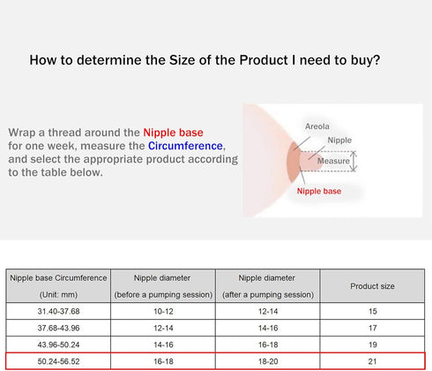
Task: Click the 'Nipple base Circumference' column header
Action: (58, 286)
